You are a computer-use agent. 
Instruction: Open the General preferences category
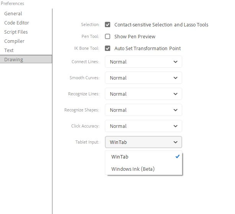[x=13, y=13]
